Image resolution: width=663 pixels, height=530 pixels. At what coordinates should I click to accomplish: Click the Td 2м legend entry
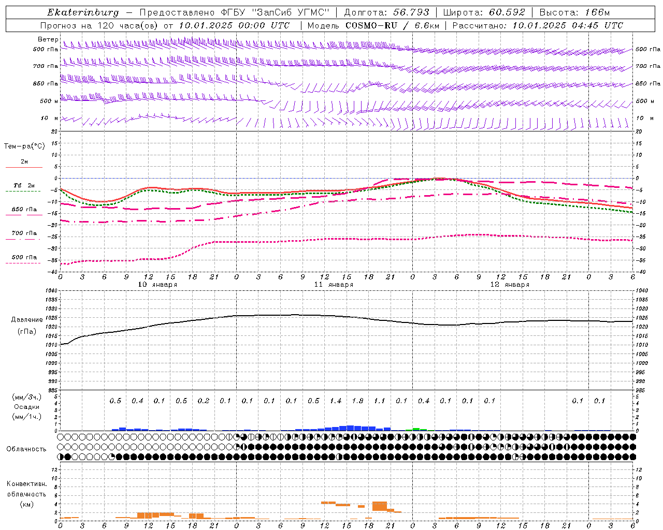tap(24, 185)
